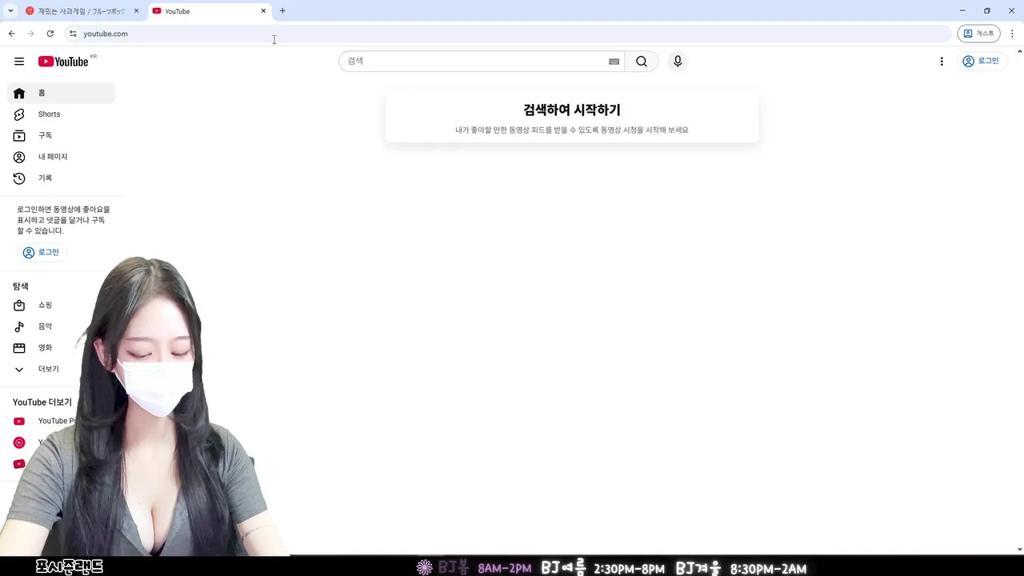This screenshot has width=1024, height=576.
Task: Open the tab search dropdown arrow
Action: pyautogui.click(x=10, y=11)
